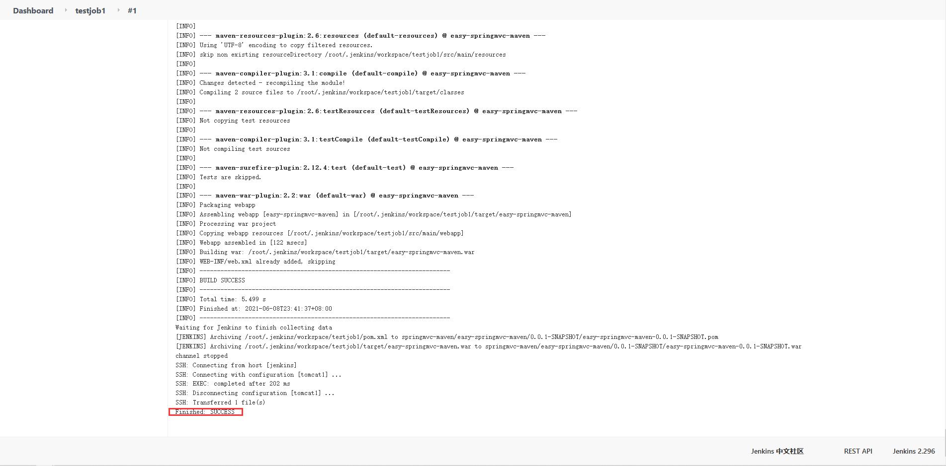The height and width of the screenshot is (466, 946).
Task: Select 'Webapp assembled in [122 msecs]' line
Action: tap(241, 243)
